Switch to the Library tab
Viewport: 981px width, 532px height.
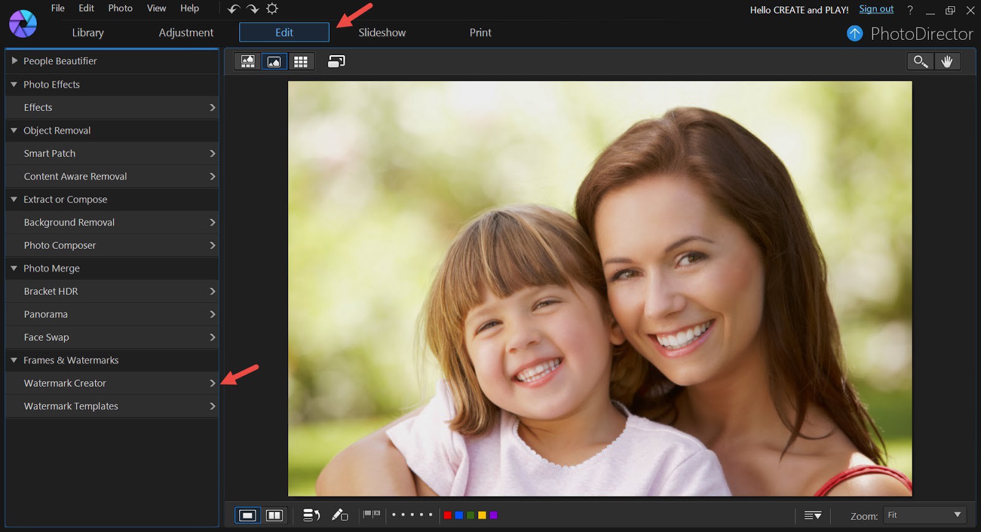coord(88,32)
